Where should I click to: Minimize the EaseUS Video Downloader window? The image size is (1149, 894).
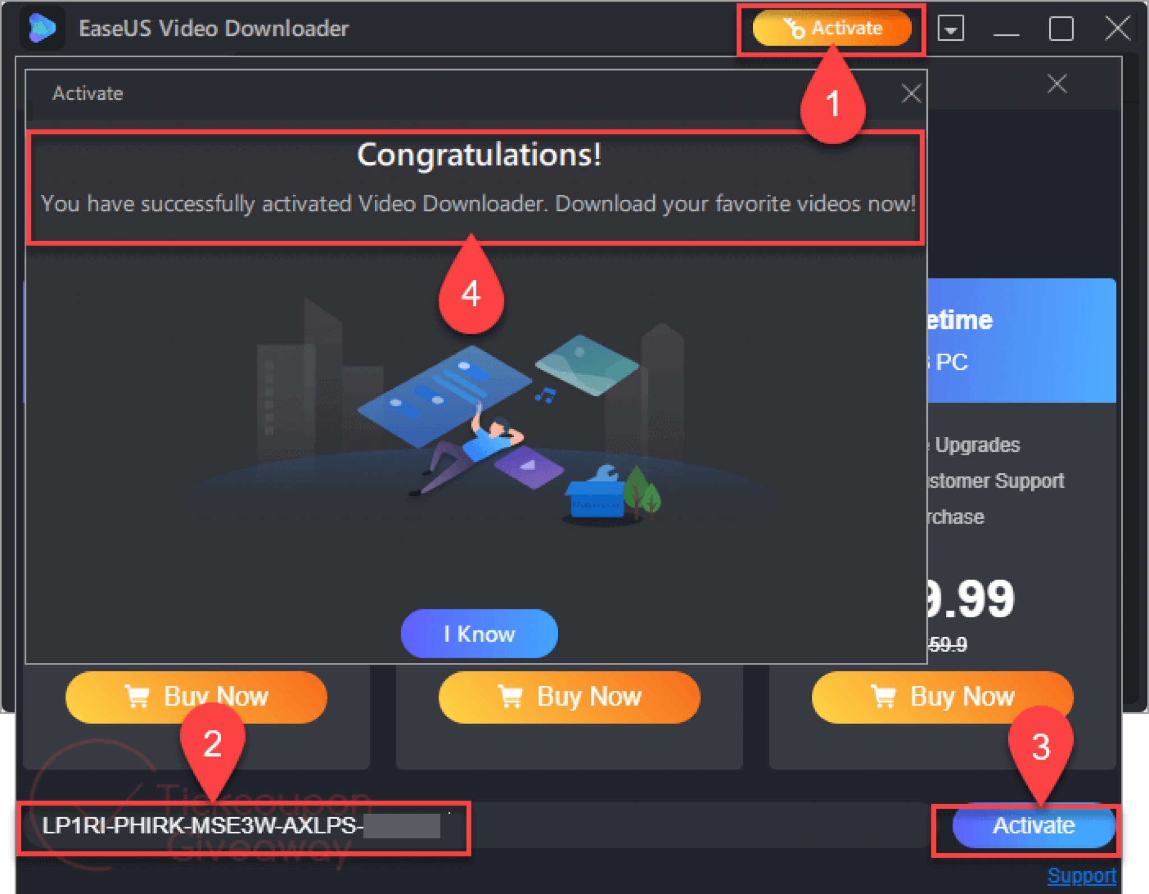[x=1006, y=29]
